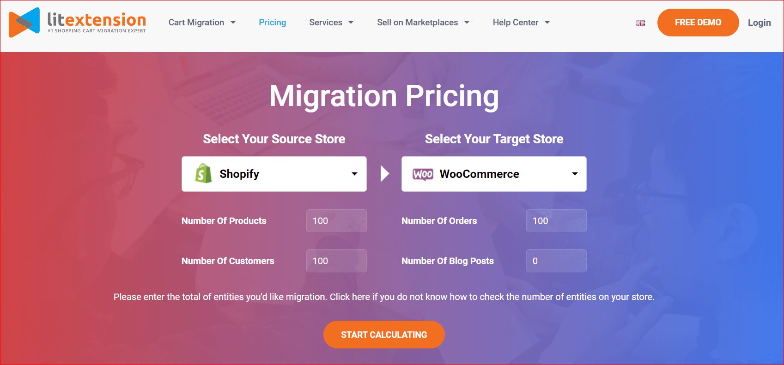Open Sell on Marketplaces dropdown
This screenshot has height=365, width=784.
coord(423,23)
